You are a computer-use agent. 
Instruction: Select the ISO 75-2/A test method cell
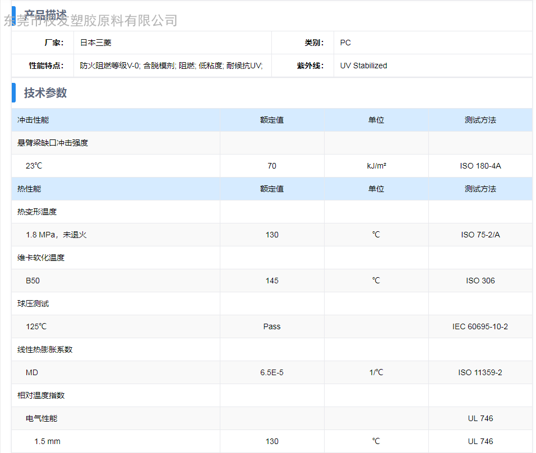[x=480, y=235]
